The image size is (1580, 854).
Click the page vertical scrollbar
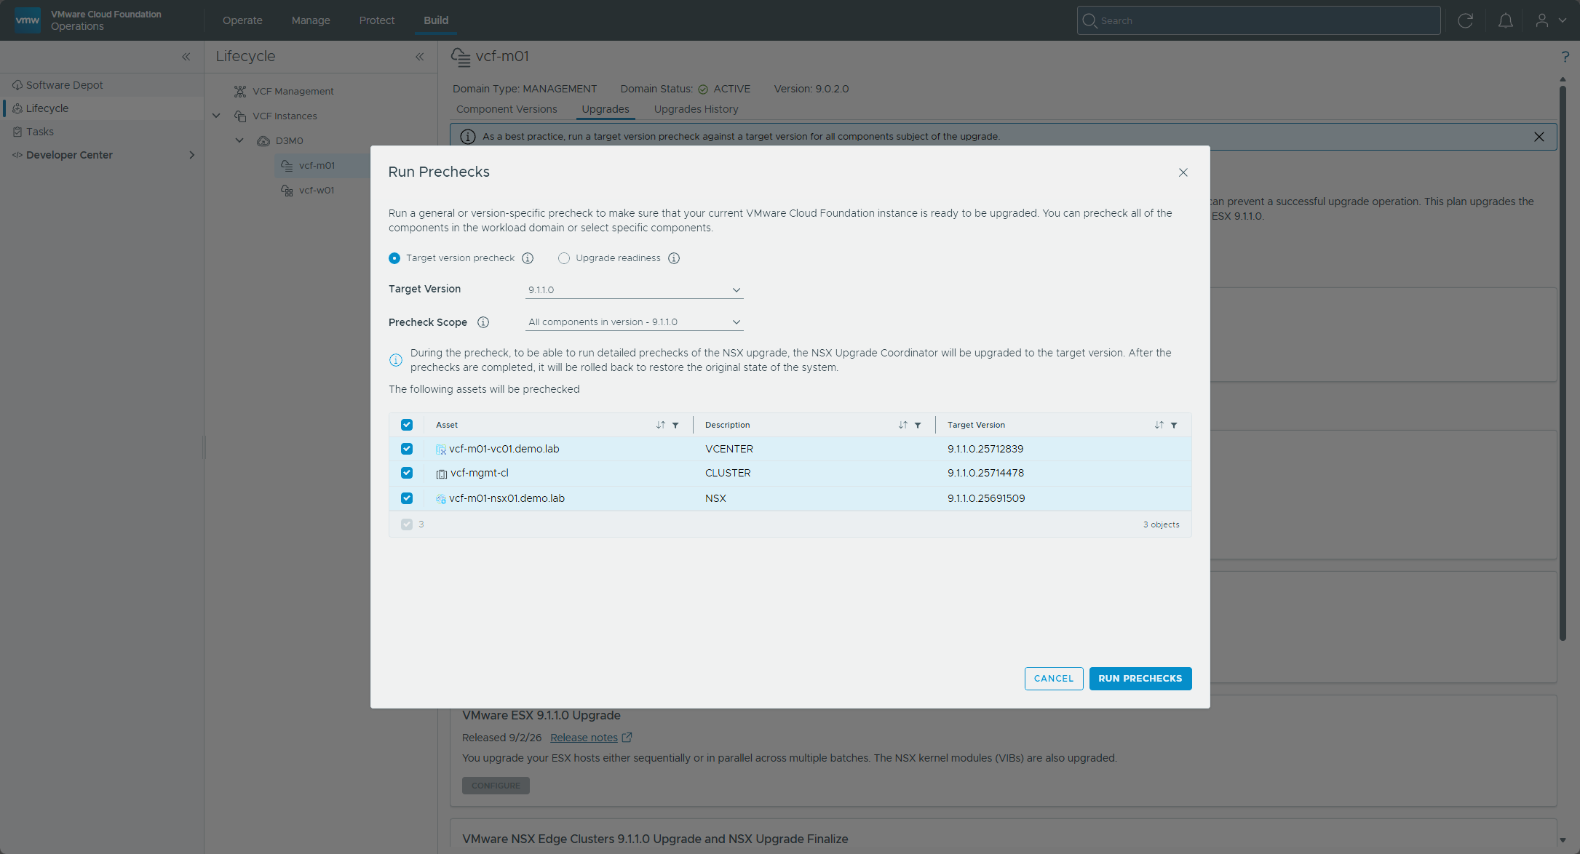point(1563,364)
